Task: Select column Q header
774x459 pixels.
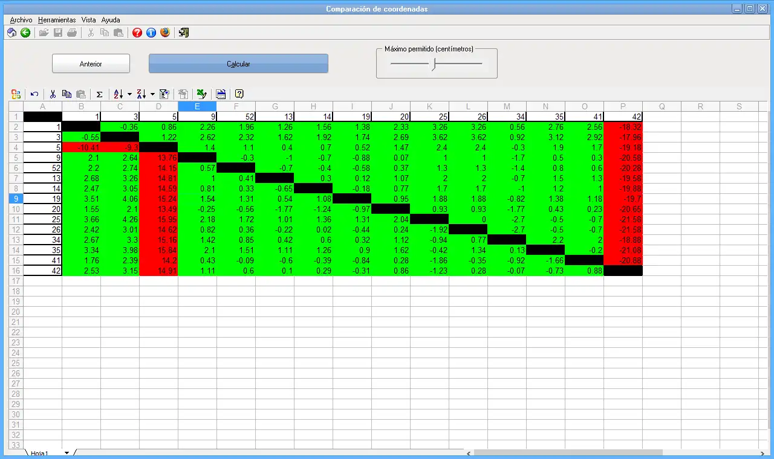Action: click(662, 106)
